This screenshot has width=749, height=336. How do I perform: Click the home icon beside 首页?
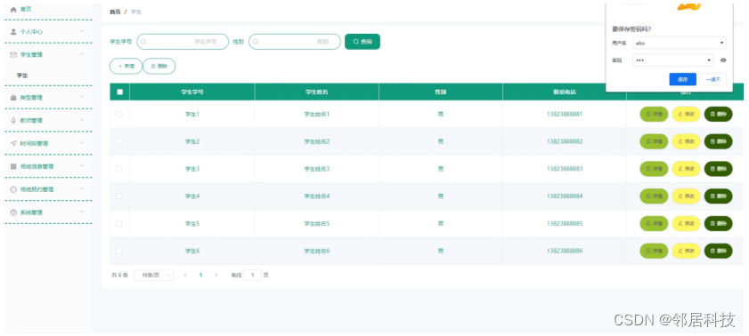click(13, 9)
